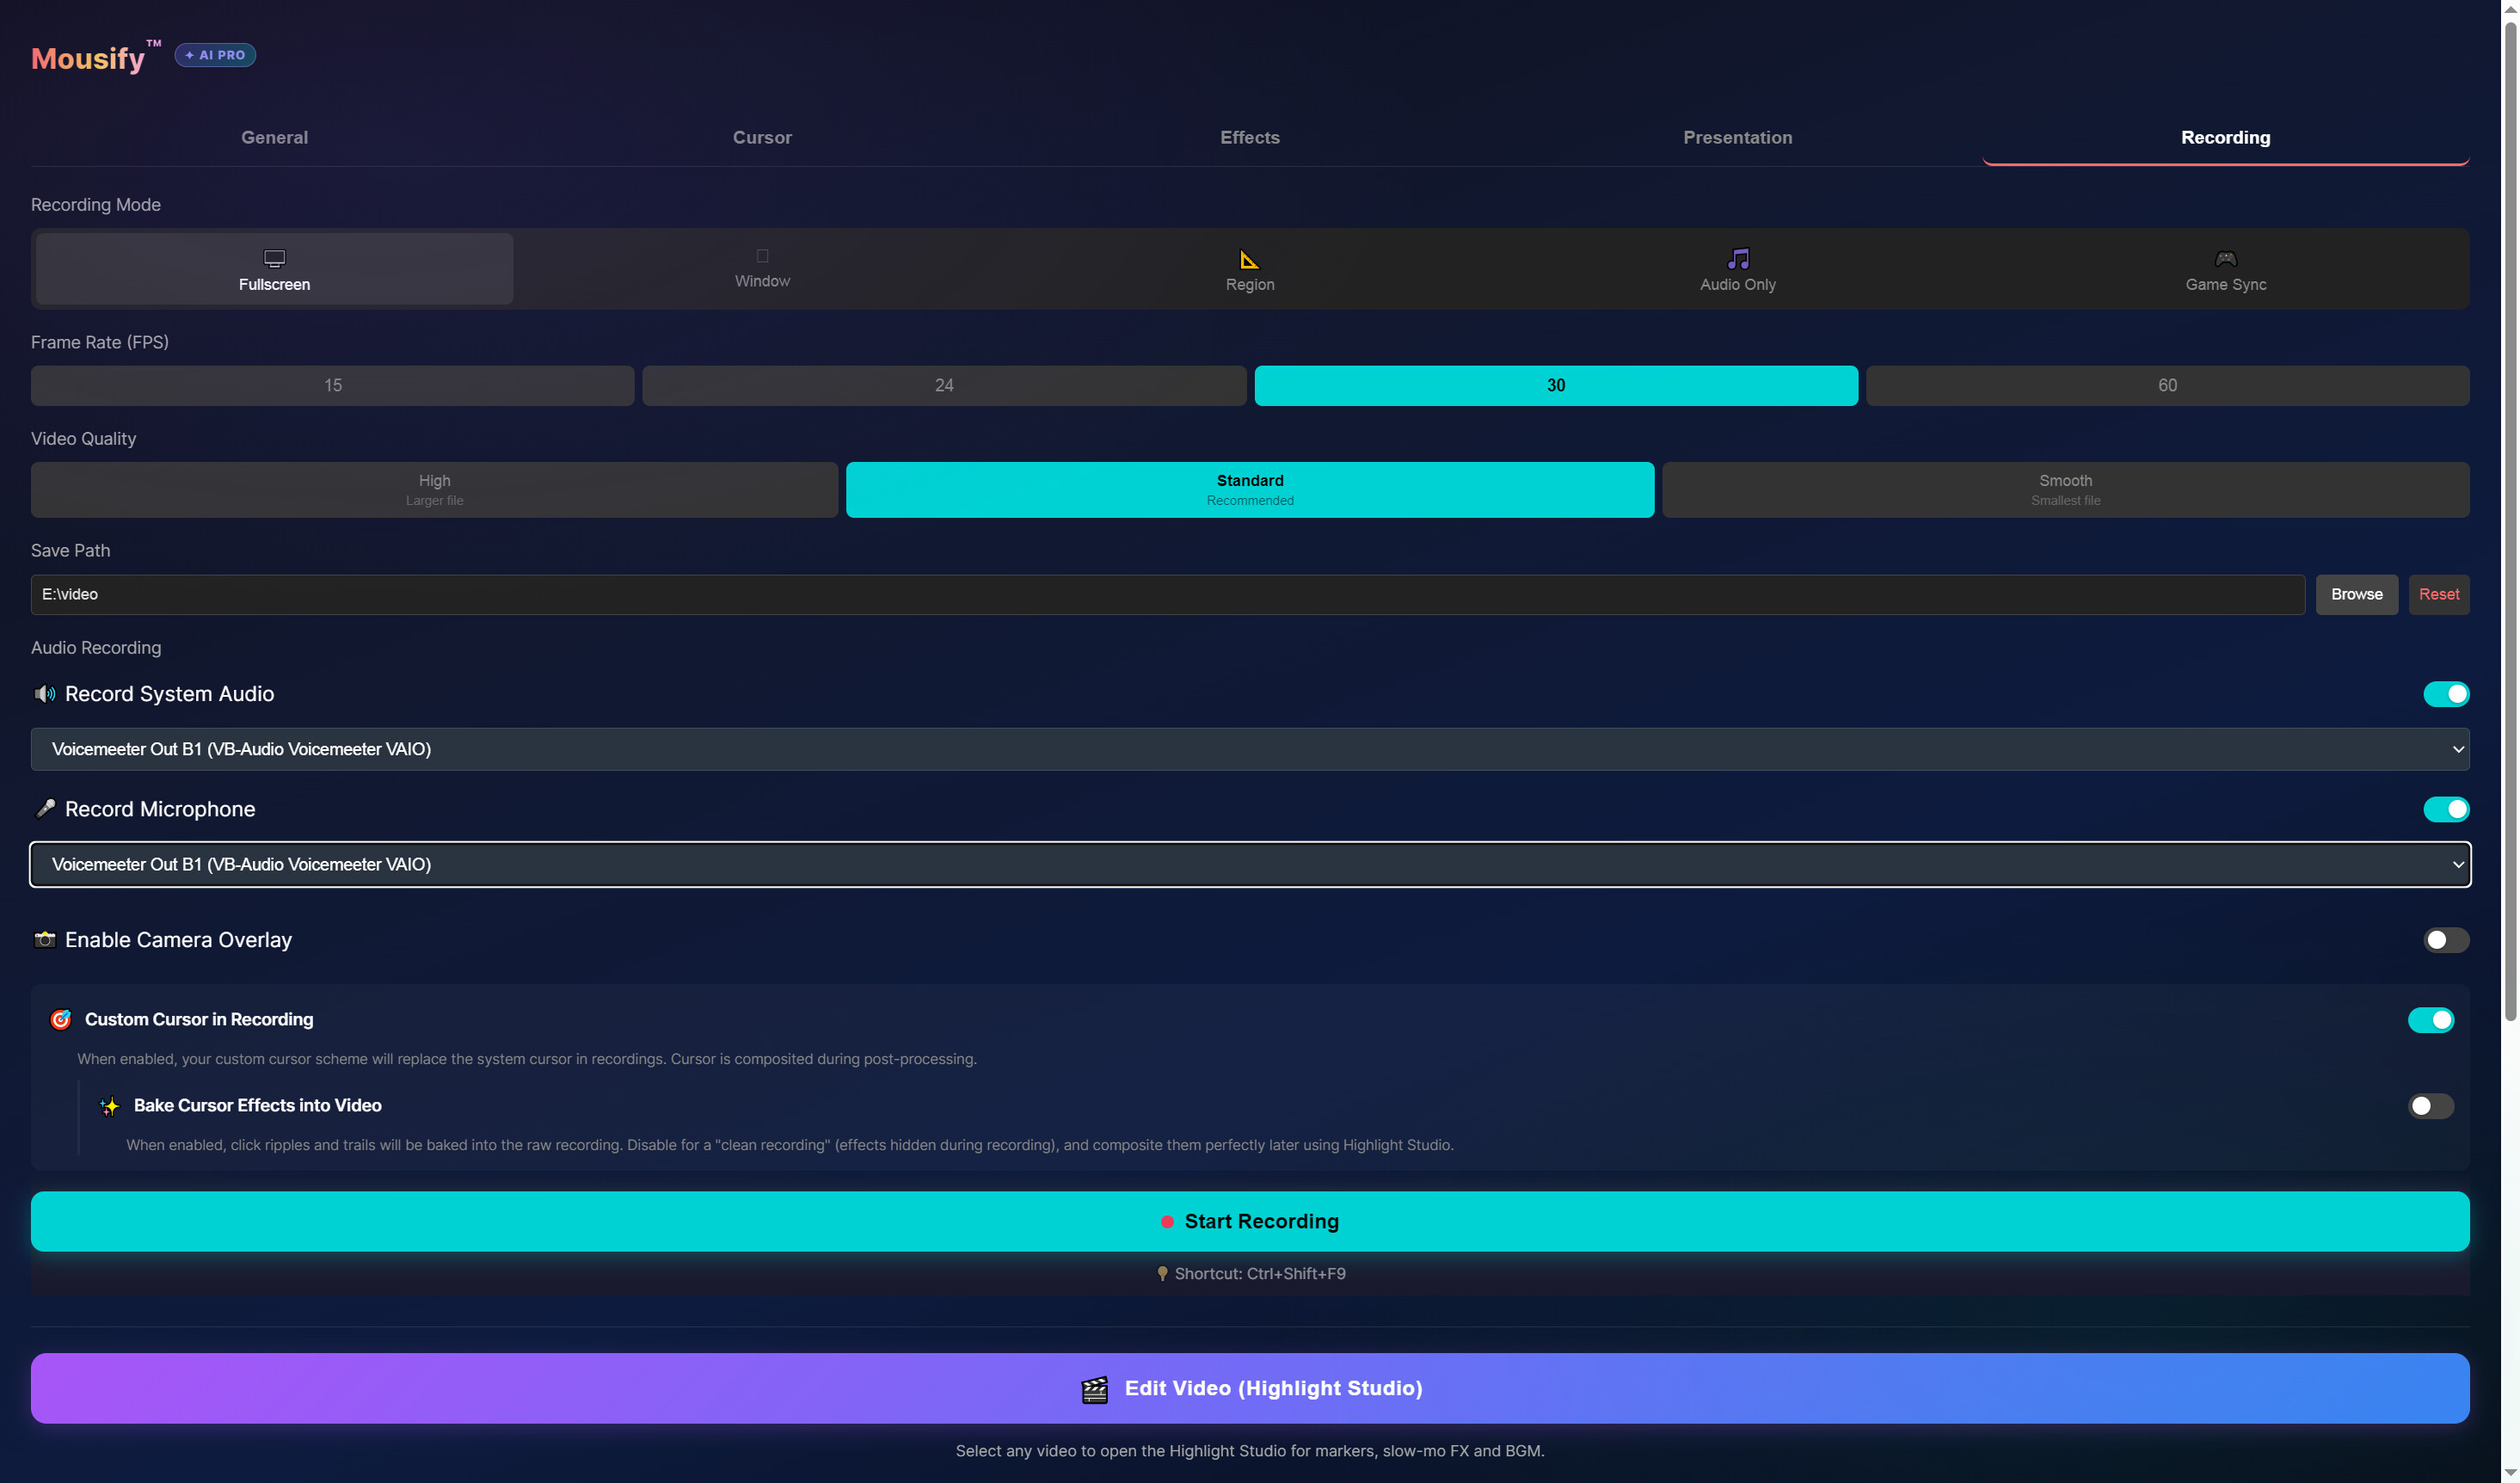Enable the Camera Overlay switch
The width and height of the screenshot is (2520, 1483).
click(x=2446, y=940)
